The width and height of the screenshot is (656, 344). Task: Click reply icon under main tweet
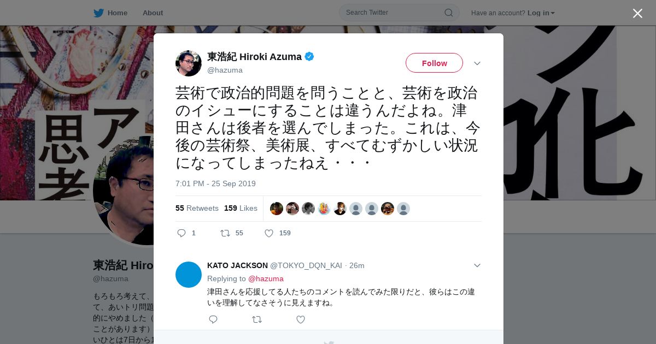181,233
